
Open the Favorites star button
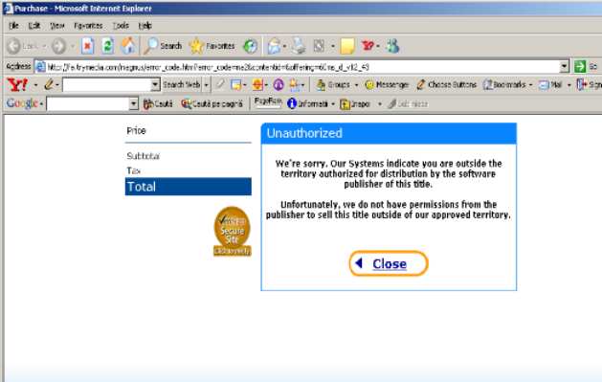212,46
